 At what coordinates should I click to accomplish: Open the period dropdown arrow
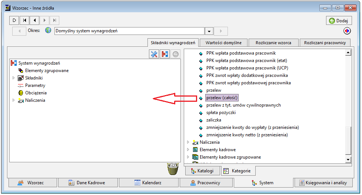[x=209, y=31]
